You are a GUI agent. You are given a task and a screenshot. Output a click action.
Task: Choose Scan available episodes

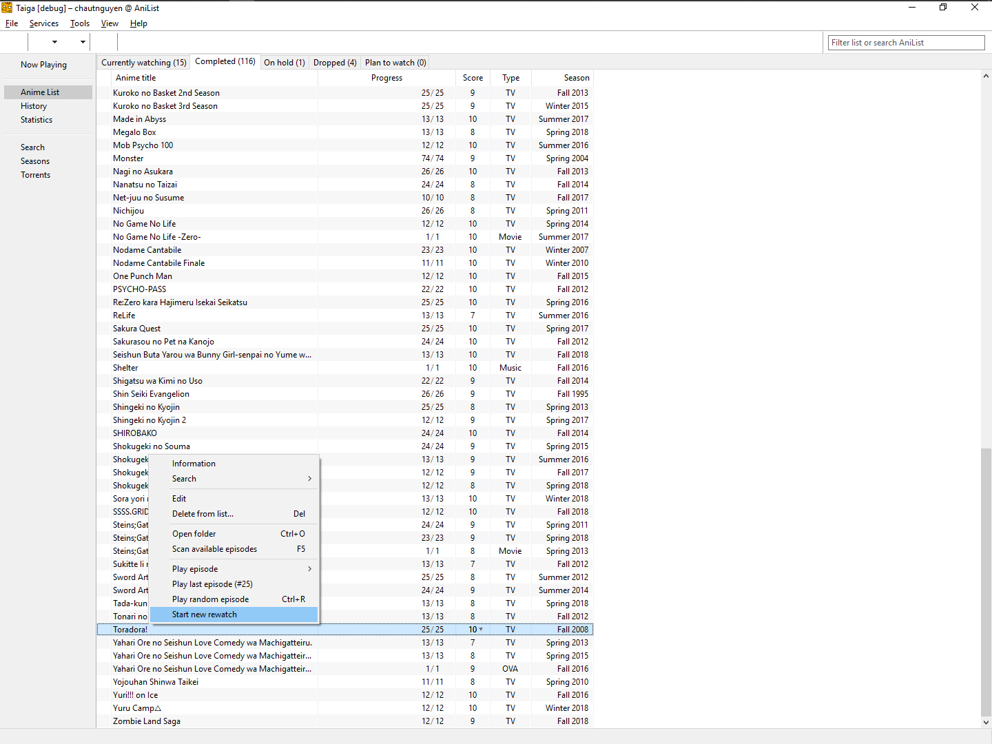pos(235,549)
